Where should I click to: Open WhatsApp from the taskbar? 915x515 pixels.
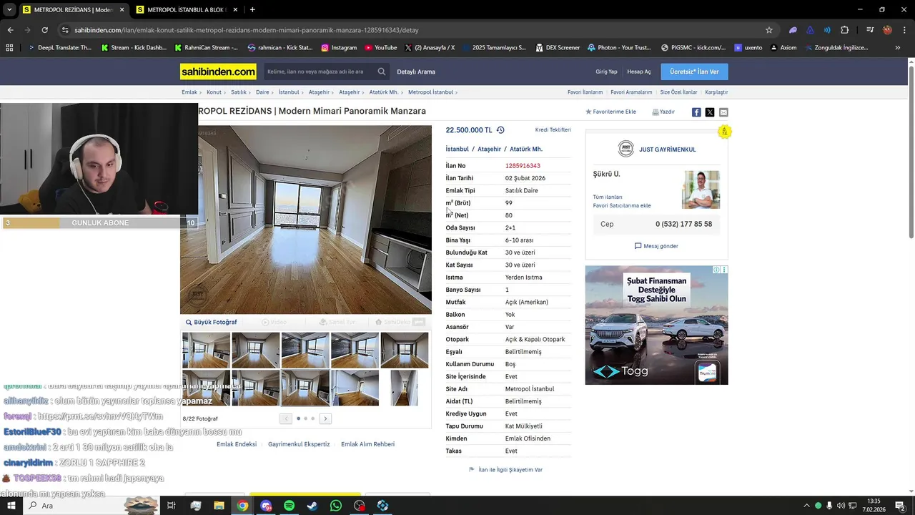pos(336,506)
